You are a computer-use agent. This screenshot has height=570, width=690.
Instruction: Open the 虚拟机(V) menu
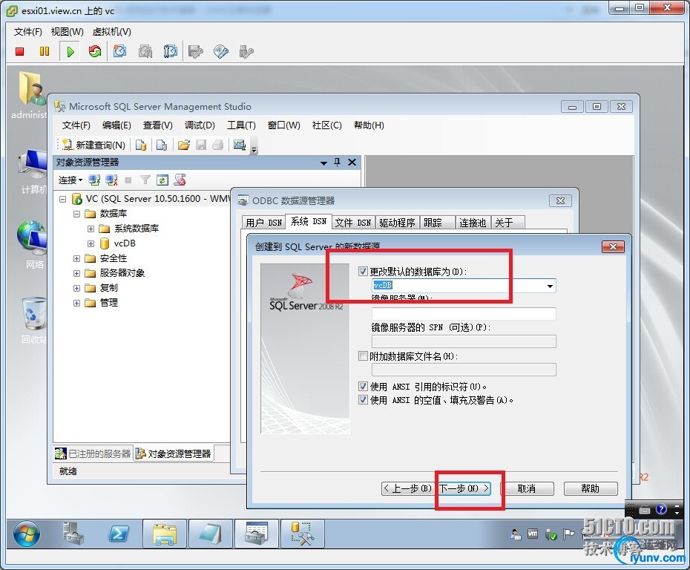pos(112,32)
